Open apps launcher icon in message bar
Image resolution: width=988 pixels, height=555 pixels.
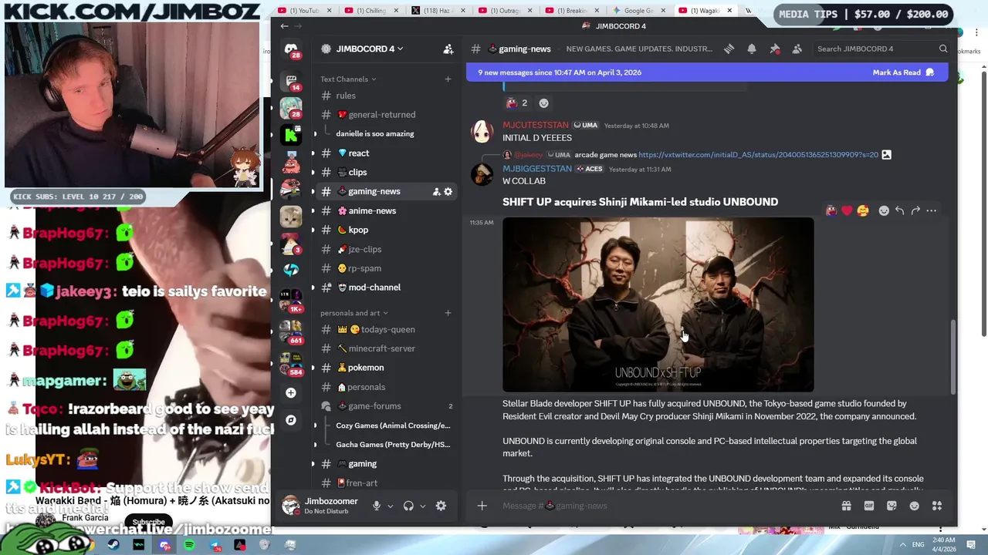coord(937,506)
